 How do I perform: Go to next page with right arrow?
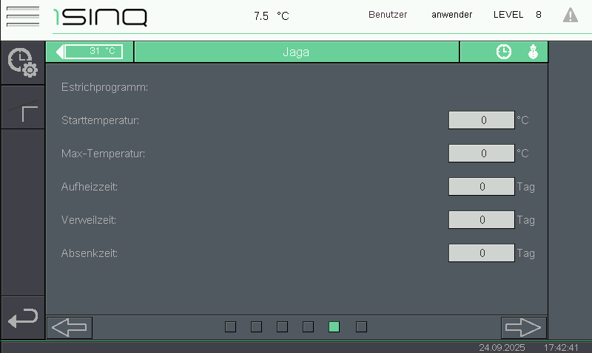[523, 327]
